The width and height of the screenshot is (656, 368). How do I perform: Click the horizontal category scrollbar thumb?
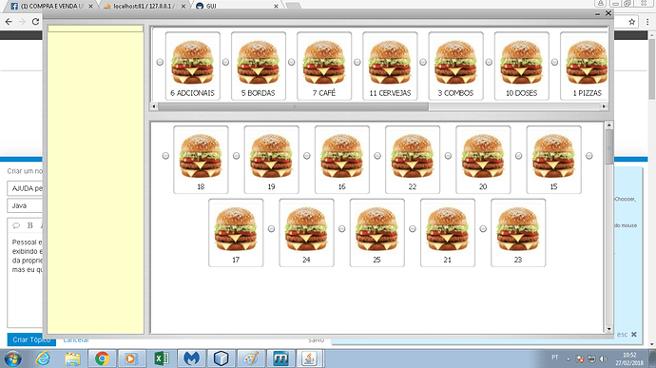[293, 107]
